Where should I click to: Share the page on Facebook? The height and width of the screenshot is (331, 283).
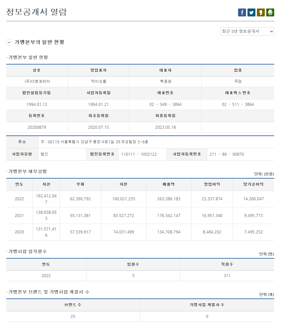coord(242,12)
